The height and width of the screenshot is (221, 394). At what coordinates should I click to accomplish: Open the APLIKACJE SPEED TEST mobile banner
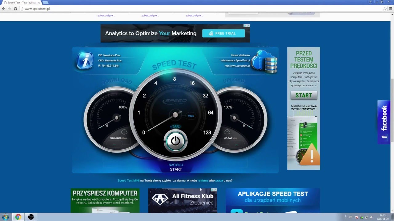pos(273,200)
